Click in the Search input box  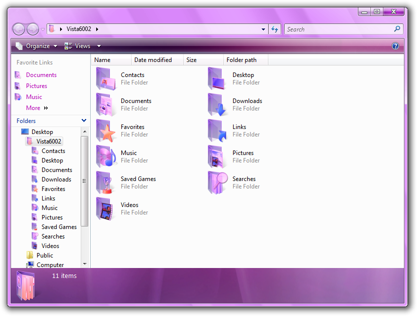tap(339, 29)
